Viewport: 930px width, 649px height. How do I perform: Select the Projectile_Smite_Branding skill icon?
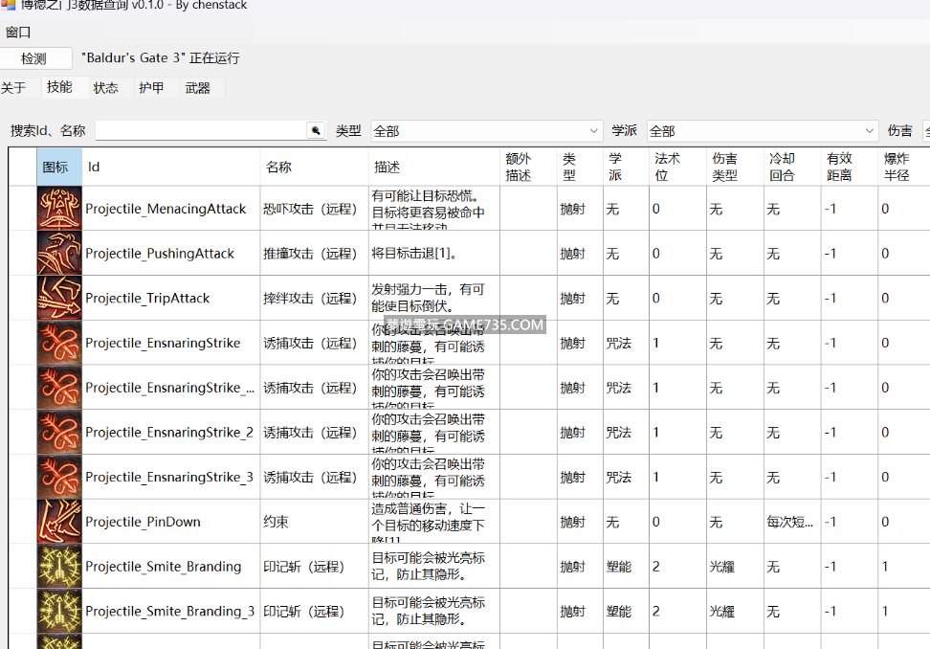pos(59,566)
